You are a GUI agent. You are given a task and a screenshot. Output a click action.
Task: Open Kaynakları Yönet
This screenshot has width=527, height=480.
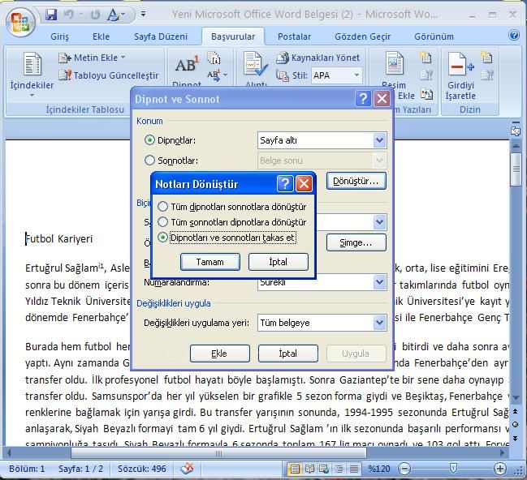click(x=318, y=58)
